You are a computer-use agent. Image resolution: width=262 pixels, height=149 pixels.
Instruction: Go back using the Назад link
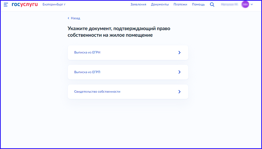point(75,18)
